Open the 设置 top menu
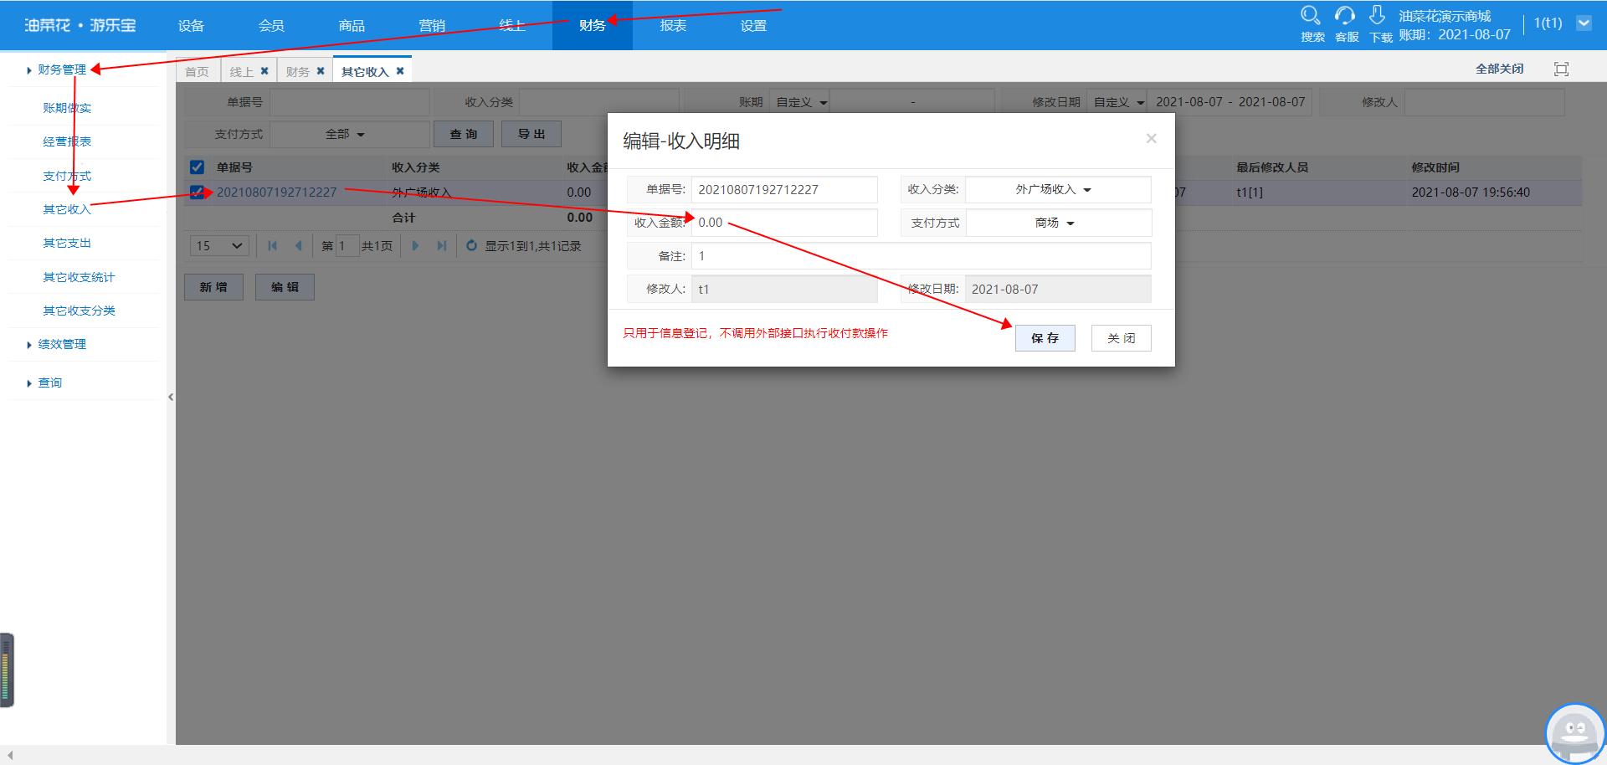This screenshot has height=765, width=1607. click(x=753, y=26)
